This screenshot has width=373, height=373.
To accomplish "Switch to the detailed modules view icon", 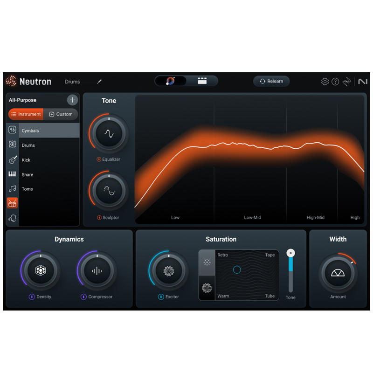I will (x=202, y=81).
